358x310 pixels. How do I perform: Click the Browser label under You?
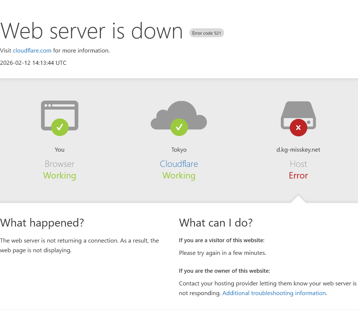(x=60, y=164)
